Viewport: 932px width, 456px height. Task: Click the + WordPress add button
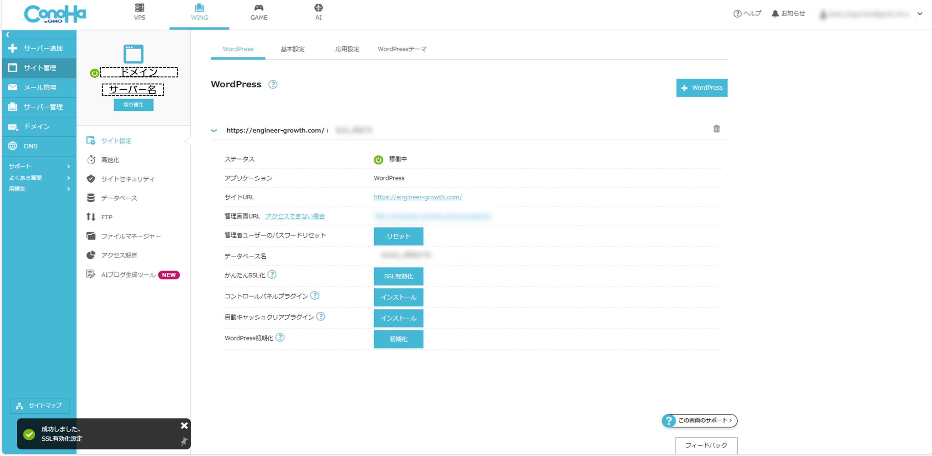702,87
